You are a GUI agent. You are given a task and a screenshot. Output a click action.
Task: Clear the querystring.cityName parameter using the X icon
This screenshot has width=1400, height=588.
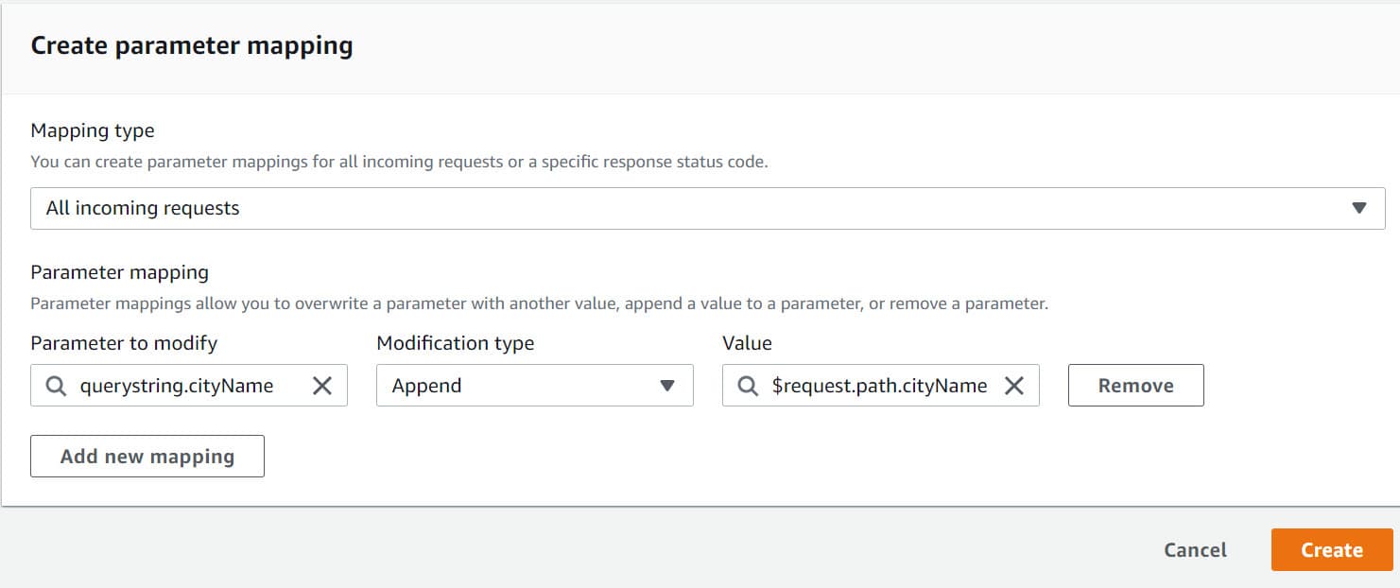(322, 386)
